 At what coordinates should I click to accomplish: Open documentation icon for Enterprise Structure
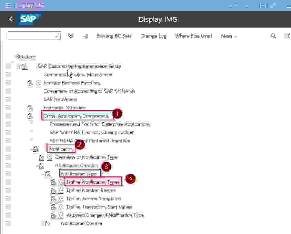tap(30, 108)
